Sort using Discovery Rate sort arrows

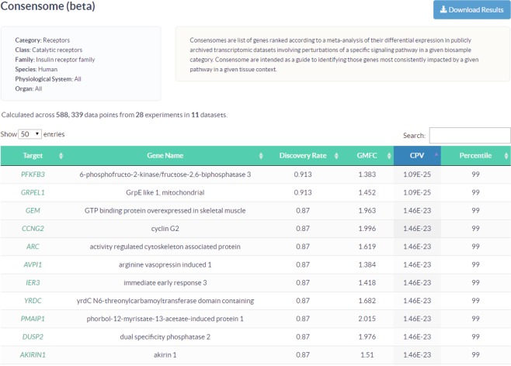coord(336,156)
